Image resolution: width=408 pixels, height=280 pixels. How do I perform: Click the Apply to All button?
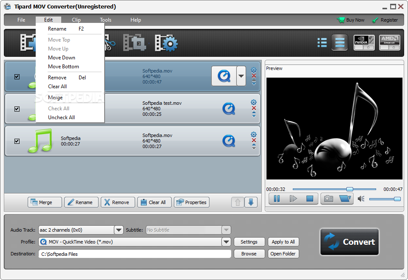283,242
